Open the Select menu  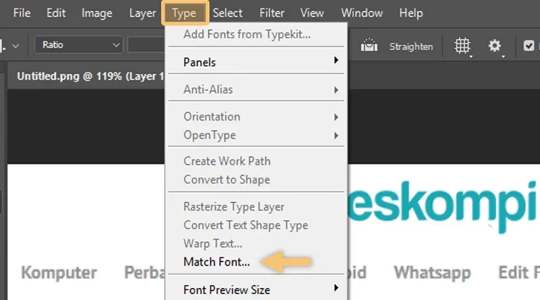pos(227,13)
